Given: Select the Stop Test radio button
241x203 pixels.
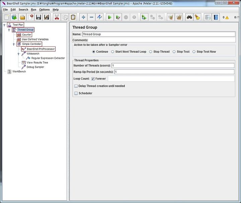Looking at the screenshot, I should point(174,52).
